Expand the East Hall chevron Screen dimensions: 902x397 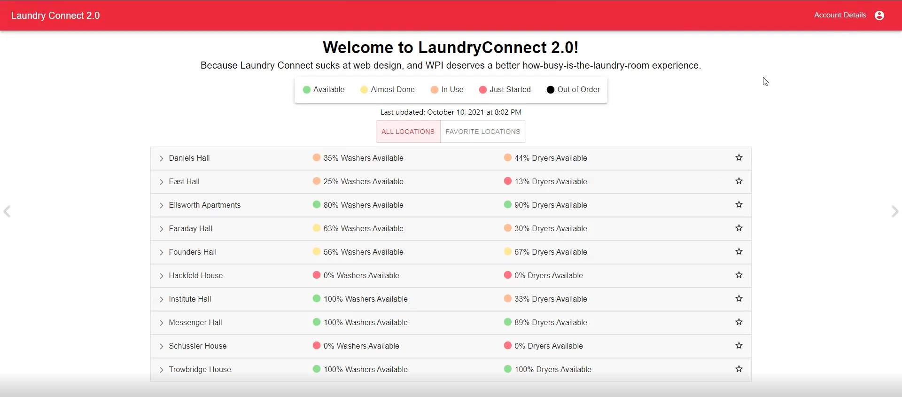(161, 182)
